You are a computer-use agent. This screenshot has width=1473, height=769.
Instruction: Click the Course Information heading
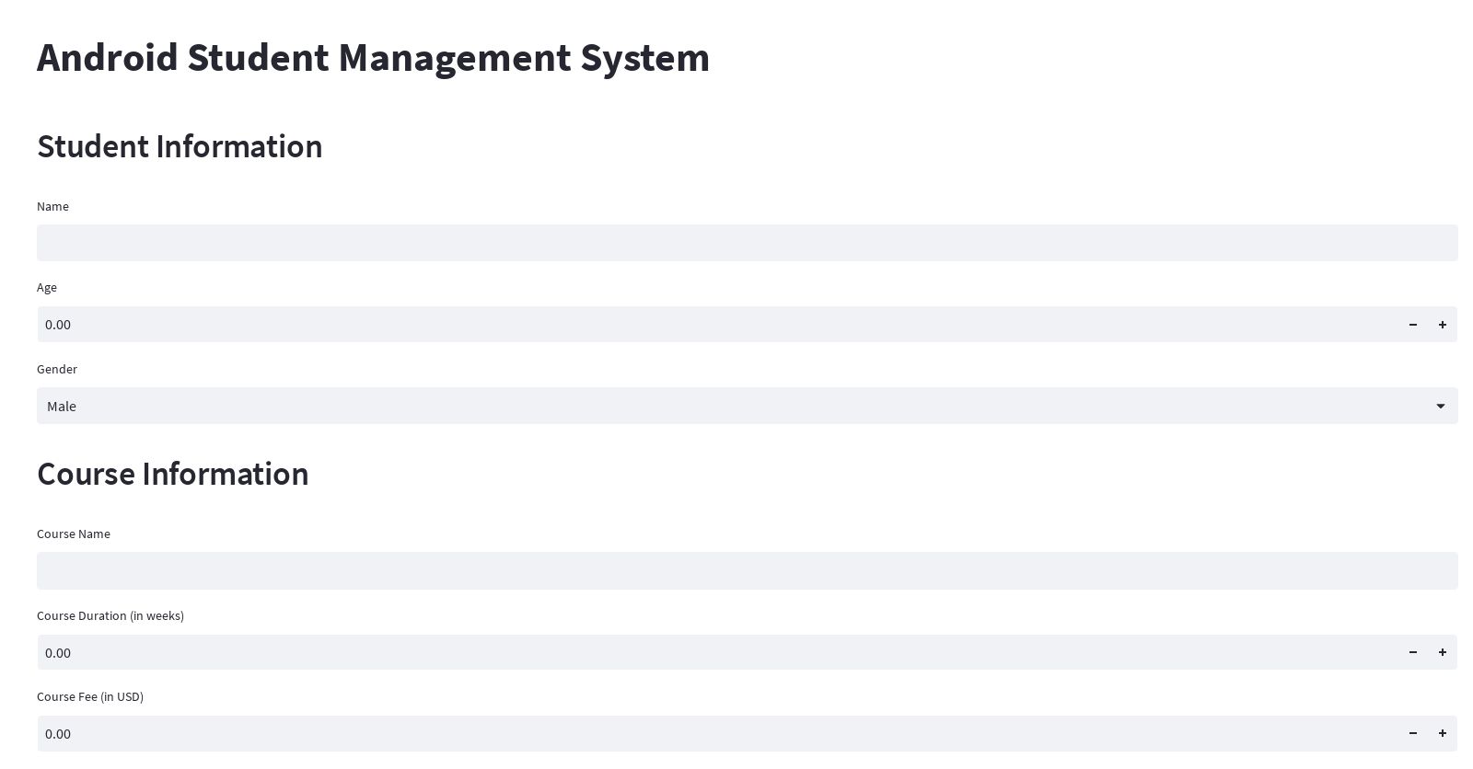click(173, 474)
